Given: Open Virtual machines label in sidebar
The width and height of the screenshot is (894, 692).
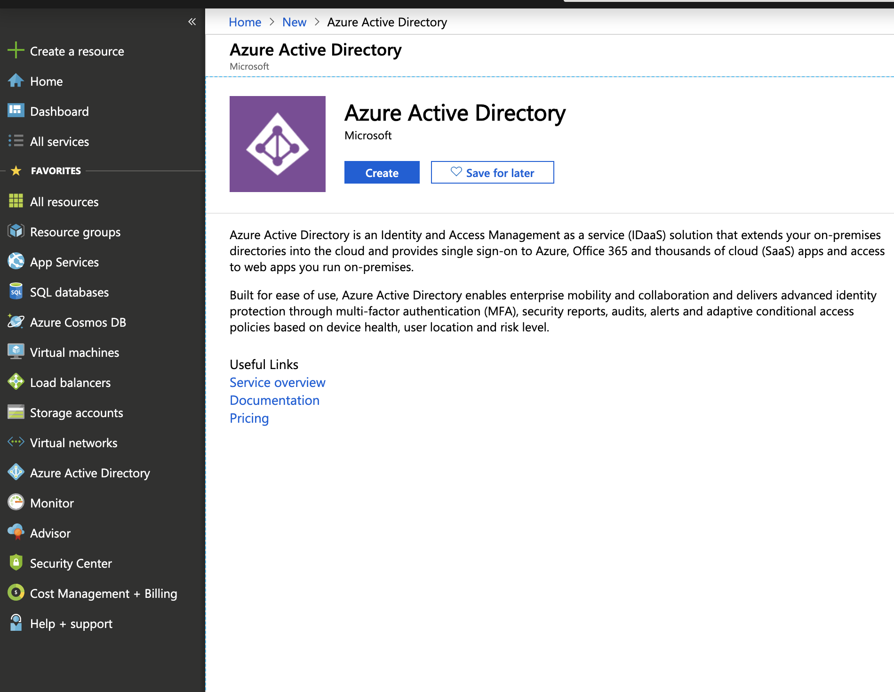Looking at the screenshot, I should point(75,353).
